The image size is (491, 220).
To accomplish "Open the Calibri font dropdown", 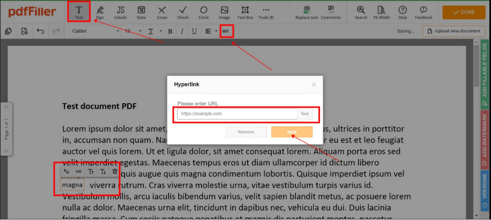I will tap(96, 31).
